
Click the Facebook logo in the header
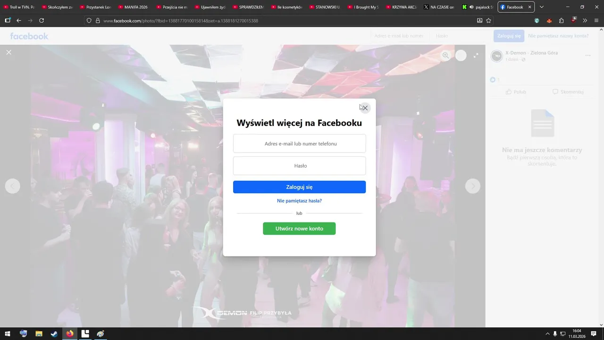pos(29,36)
